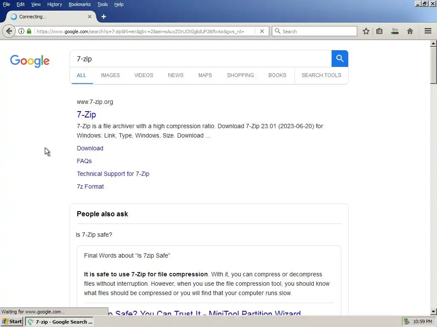437x327 pixels.
Task: Open the Windows Start button
Action: click(x=12, y=321)
